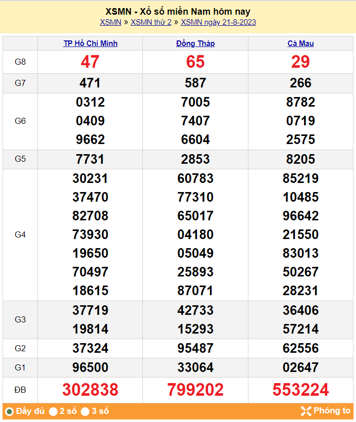Open the TP Hồ Chí Minh column link
Screen dimensions: 356x422
tap(90, 43)
